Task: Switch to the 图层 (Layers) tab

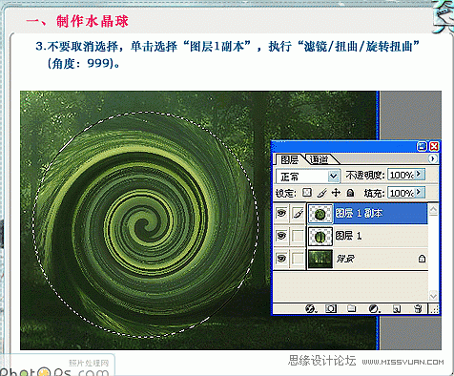Action: pyautogui.click(x=289, y=159)
